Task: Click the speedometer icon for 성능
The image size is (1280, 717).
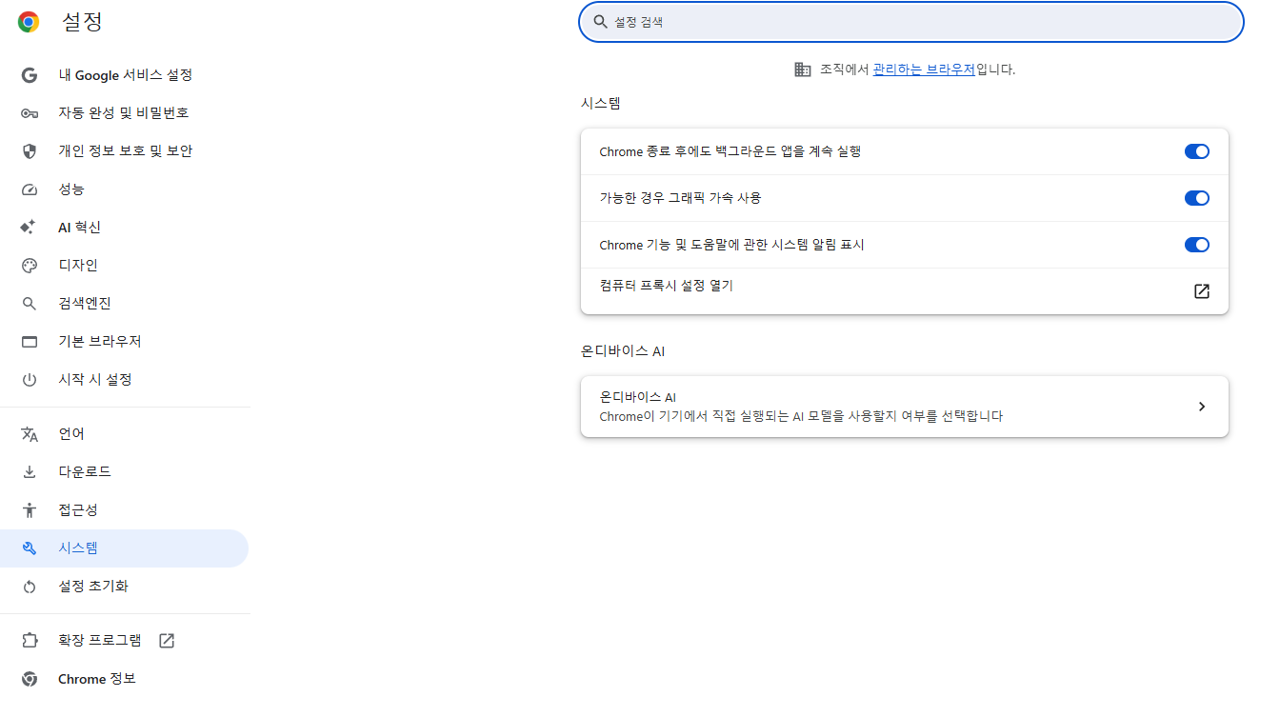Action: (30, 189)
